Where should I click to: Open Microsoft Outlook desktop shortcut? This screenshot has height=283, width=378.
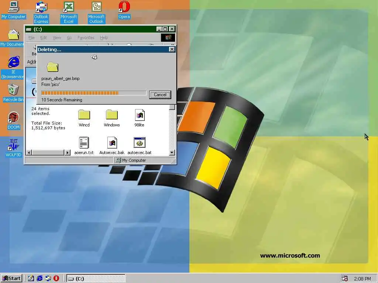96,12
